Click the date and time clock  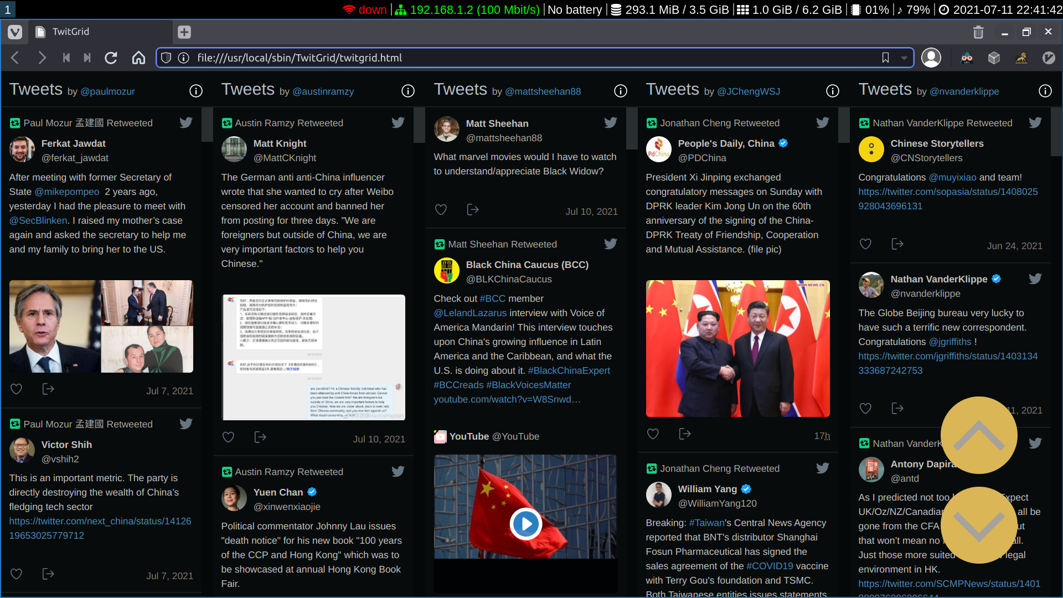click(x=1000, y=9)
